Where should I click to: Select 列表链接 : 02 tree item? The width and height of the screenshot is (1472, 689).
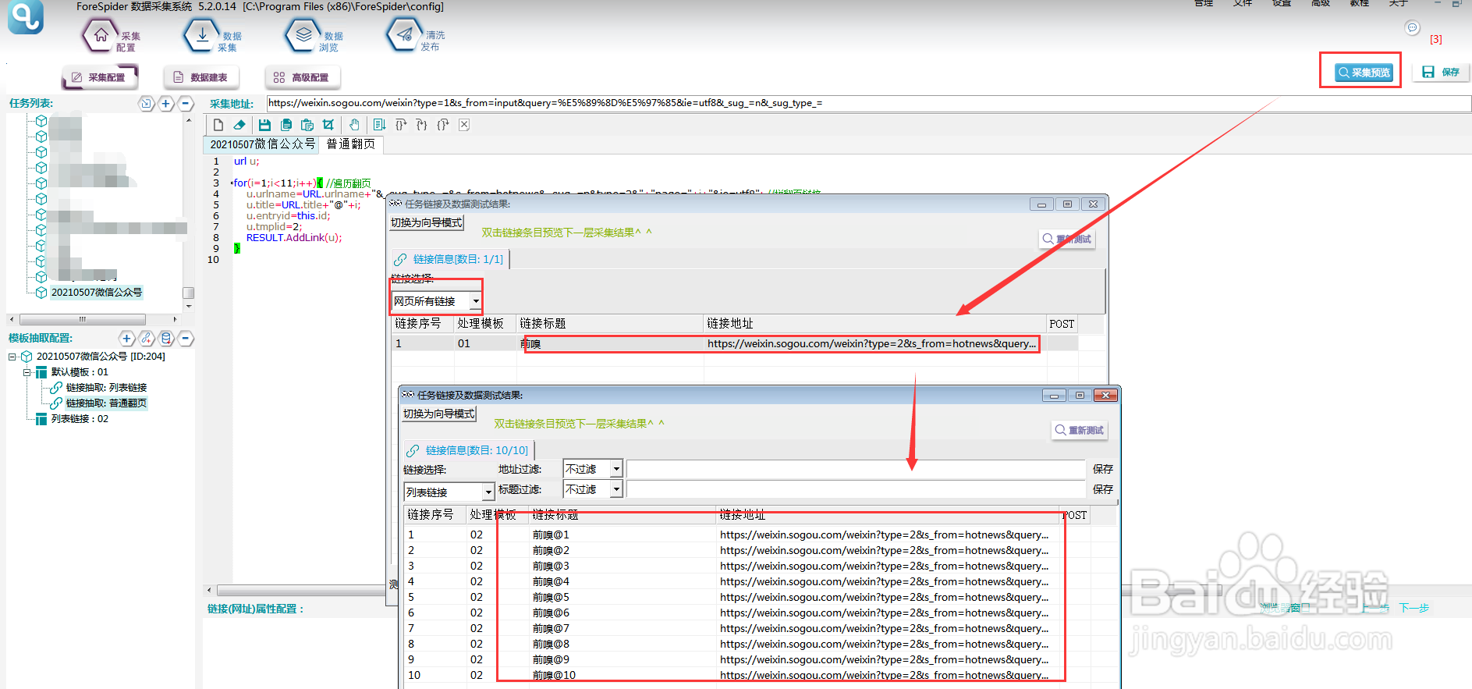point(80,419)
